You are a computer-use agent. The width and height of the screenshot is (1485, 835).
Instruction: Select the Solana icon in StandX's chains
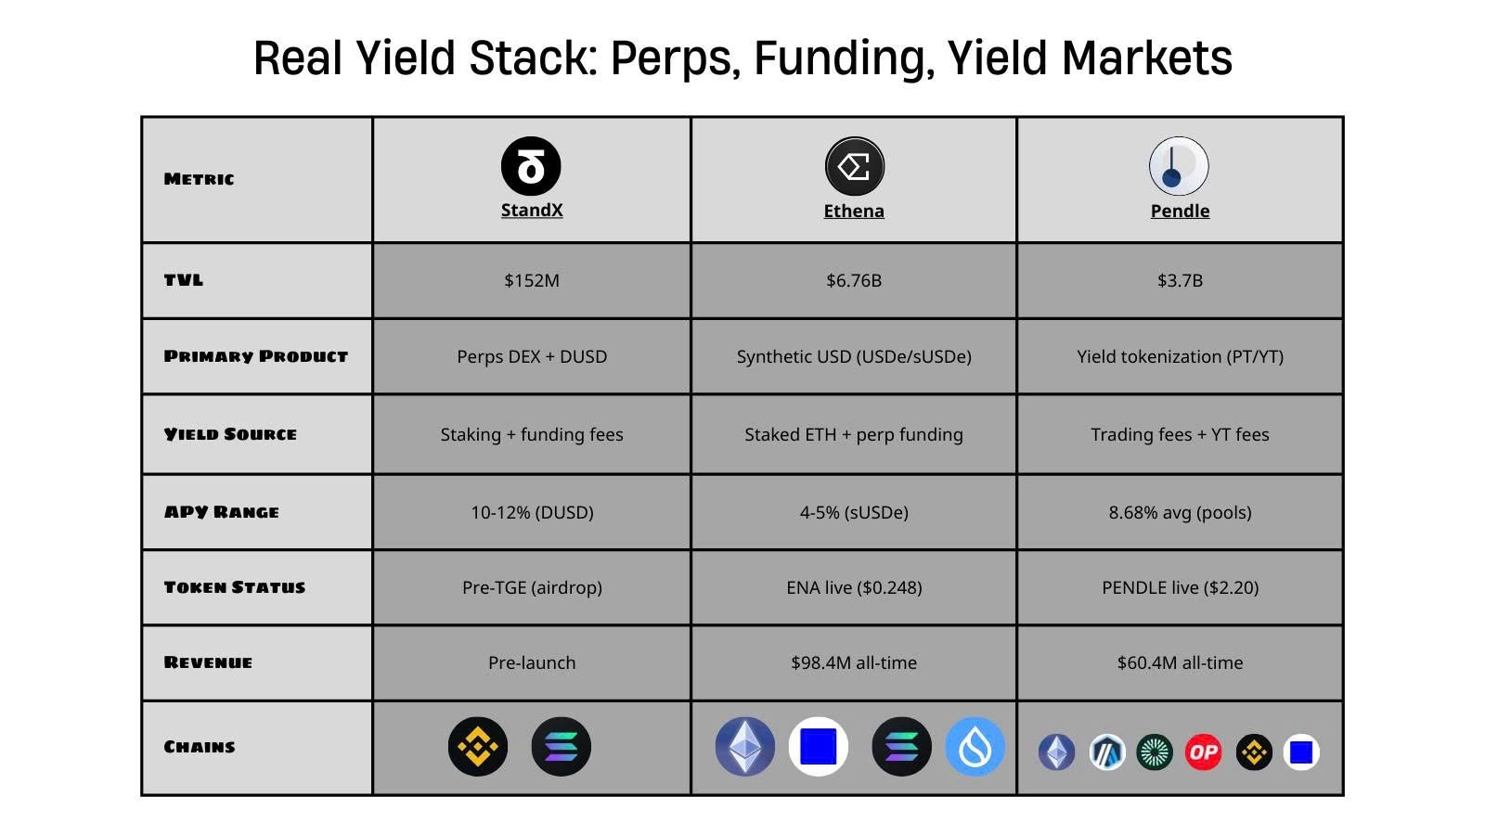click(562, 747)
